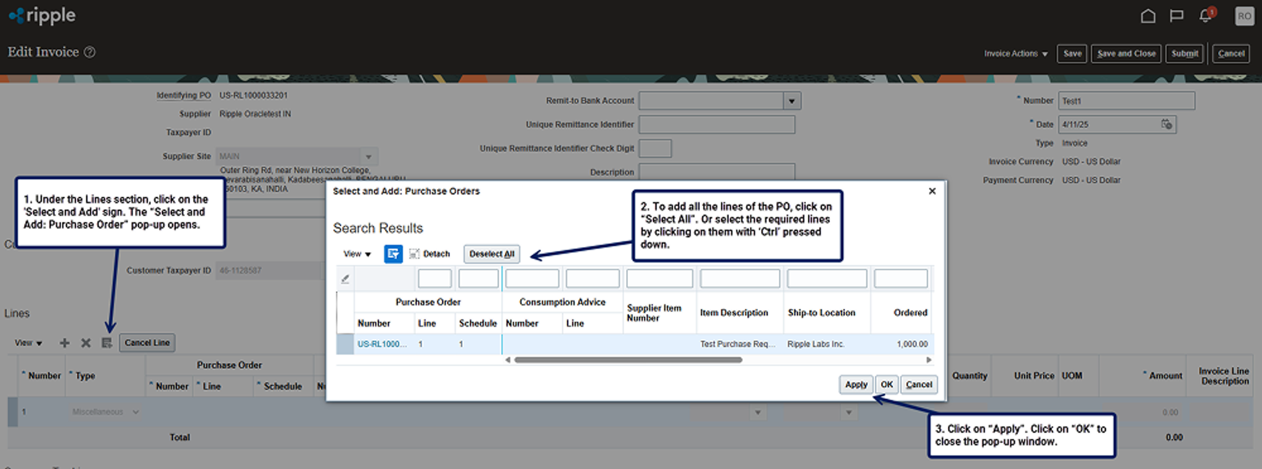Click filter field above Ship-to Location column
Viewport: 1262px width, 469px height.
[x=827, y=279]
